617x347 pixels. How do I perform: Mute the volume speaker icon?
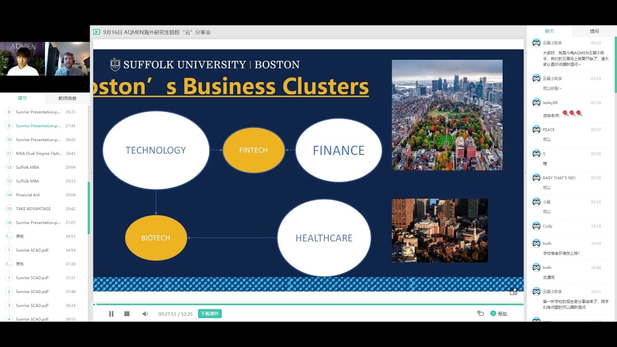coord(145,314)
